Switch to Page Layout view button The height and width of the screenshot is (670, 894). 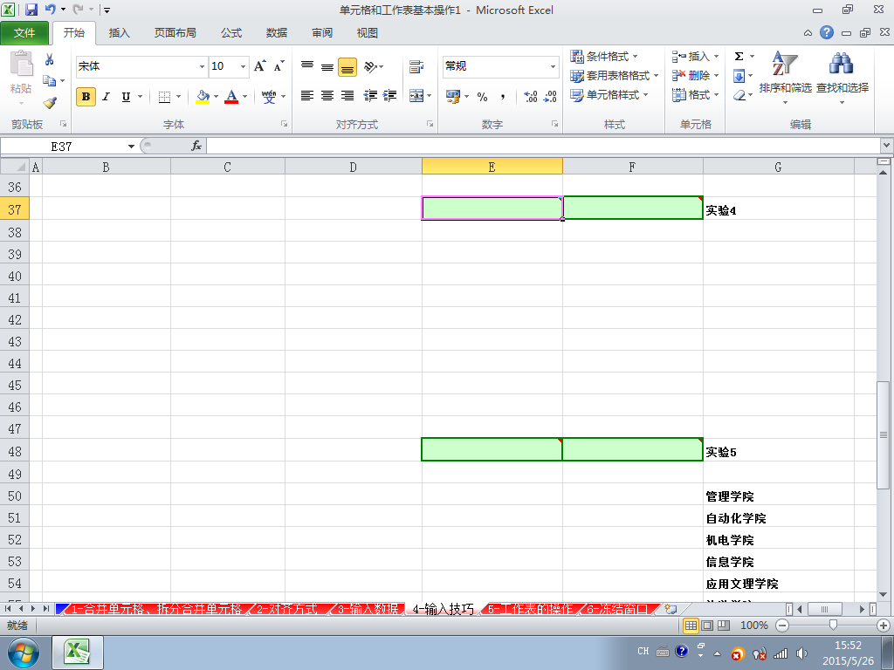707,625
